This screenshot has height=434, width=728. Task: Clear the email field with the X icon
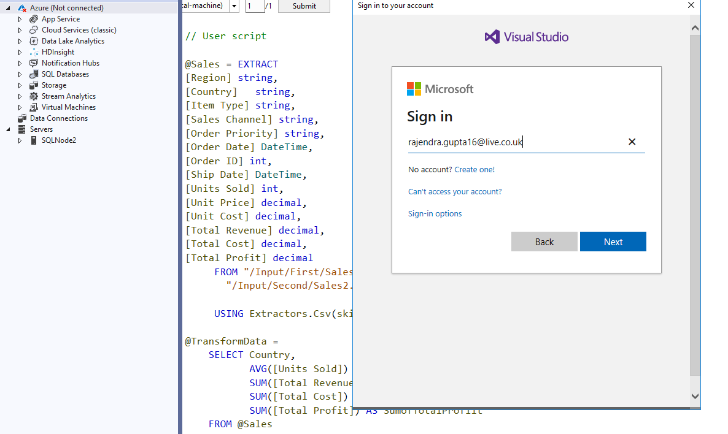click(632, 142)
